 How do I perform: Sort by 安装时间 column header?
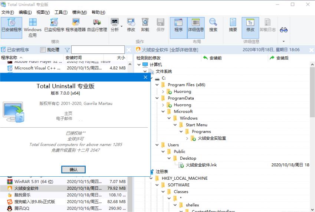tap(83, 58)
